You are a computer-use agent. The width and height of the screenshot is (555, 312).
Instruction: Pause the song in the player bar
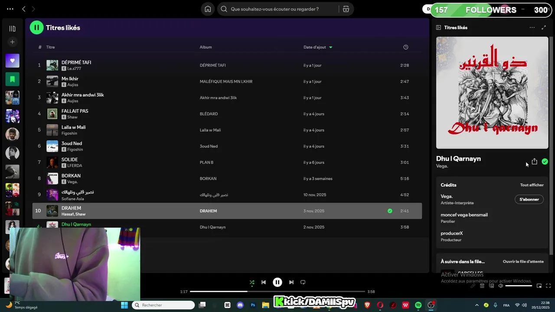(277, 282)
